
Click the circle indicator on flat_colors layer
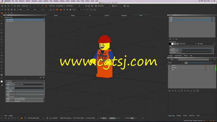206,68
